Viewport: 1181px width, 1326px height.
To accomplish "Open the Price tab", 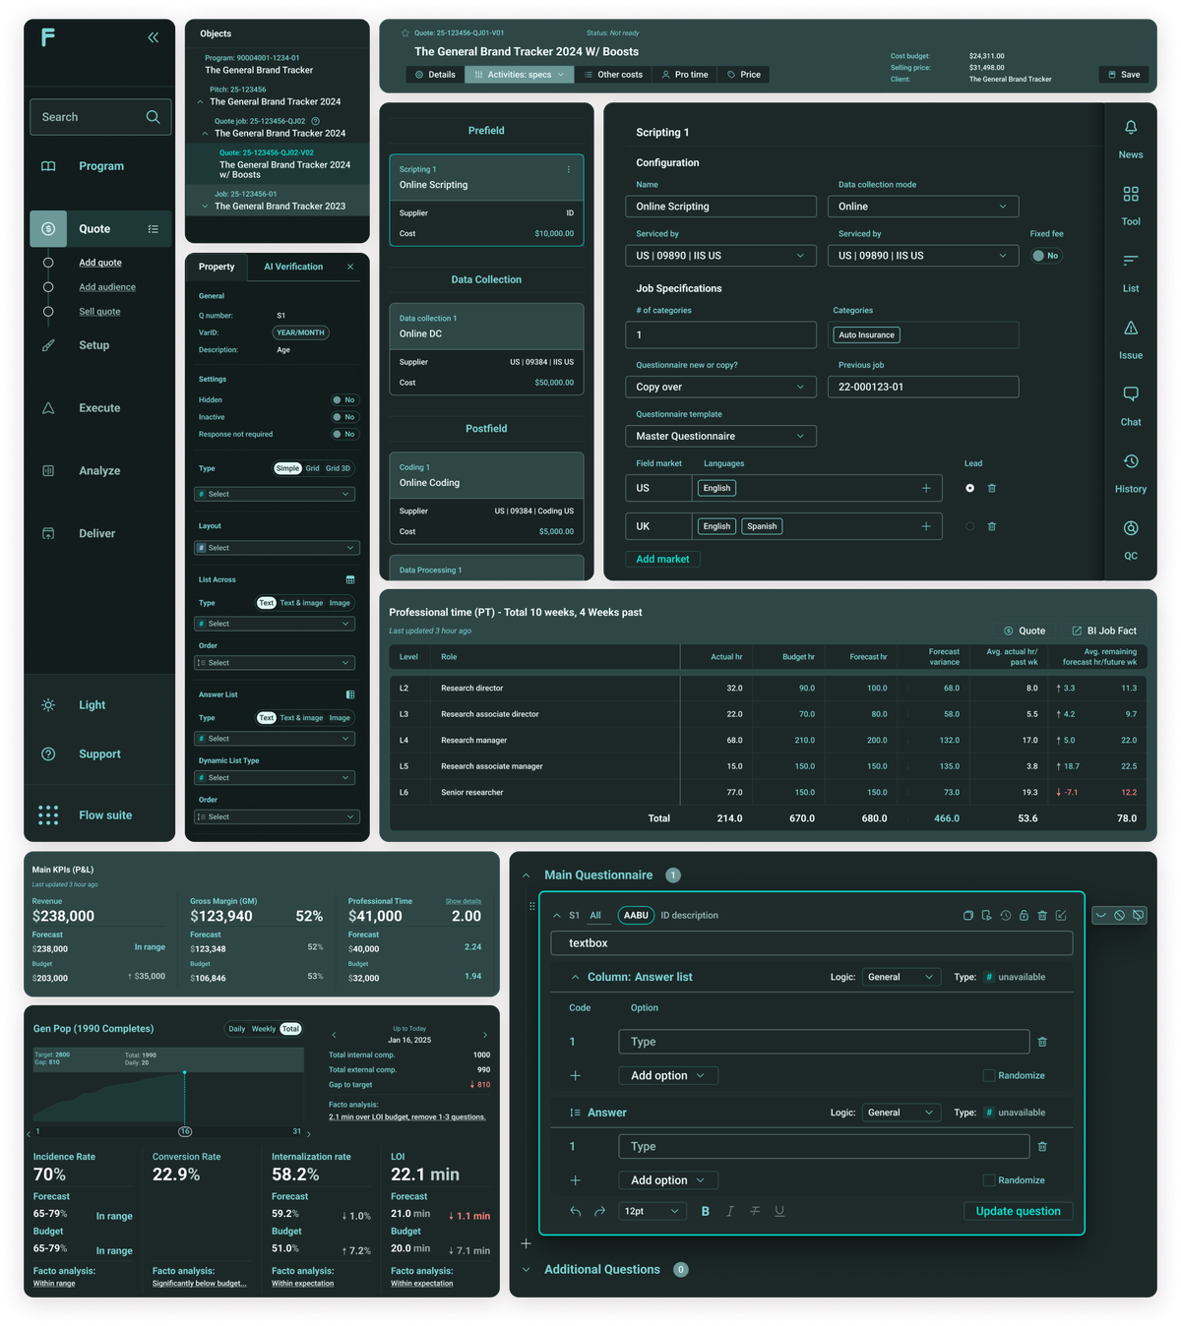I will [744, 75].
